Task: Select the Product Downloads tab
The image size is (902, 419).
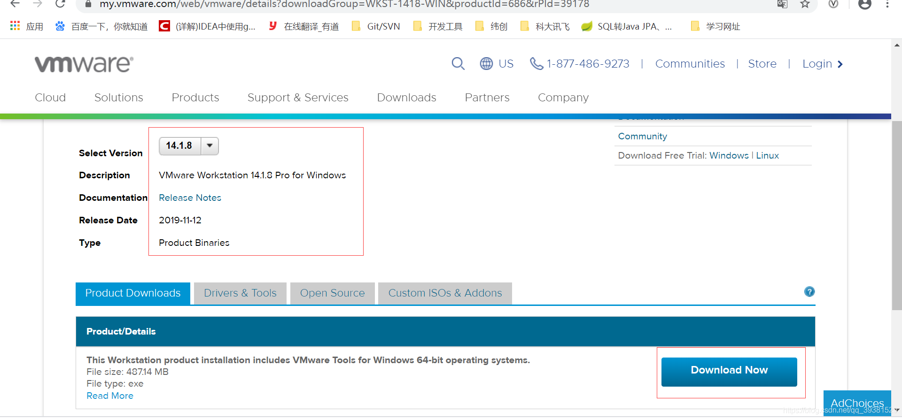Action: tap(133, 293)
